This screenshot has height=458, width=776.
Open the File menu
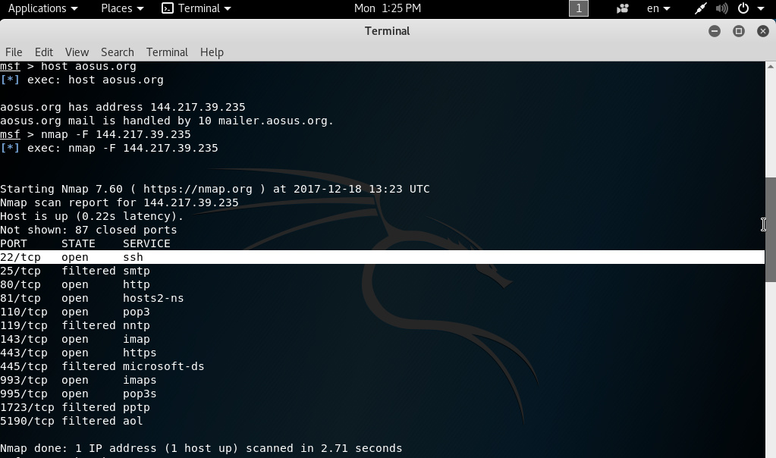coord(14,52)
